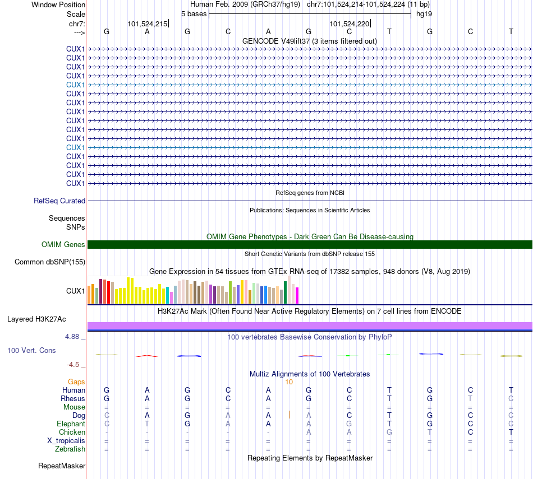
Task: Open Publications: Sequences in Scientific Articles title
Action: 310,210
